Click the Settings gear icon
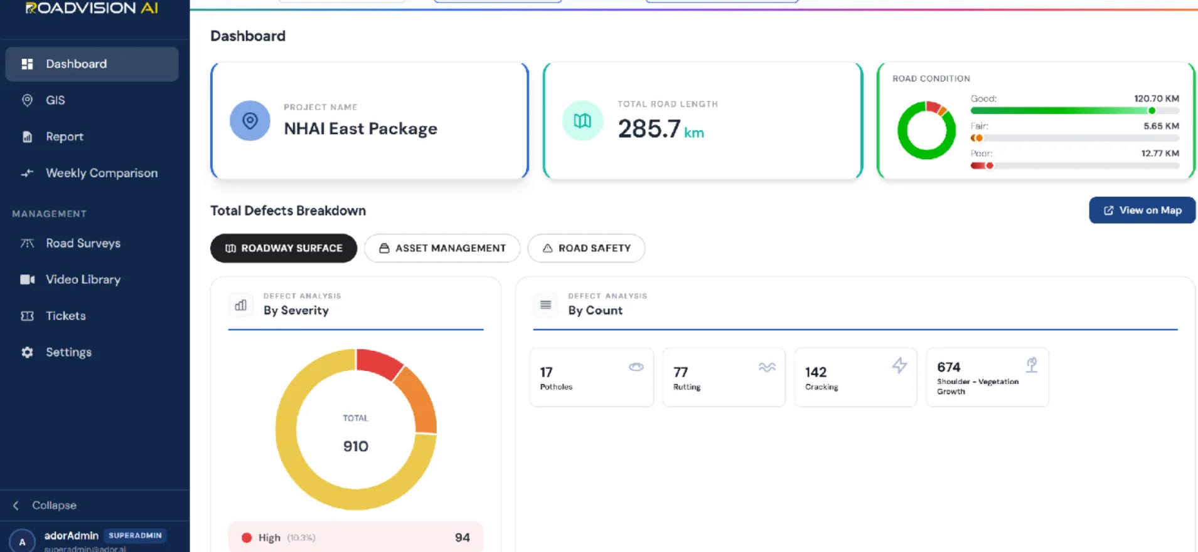 27,352
